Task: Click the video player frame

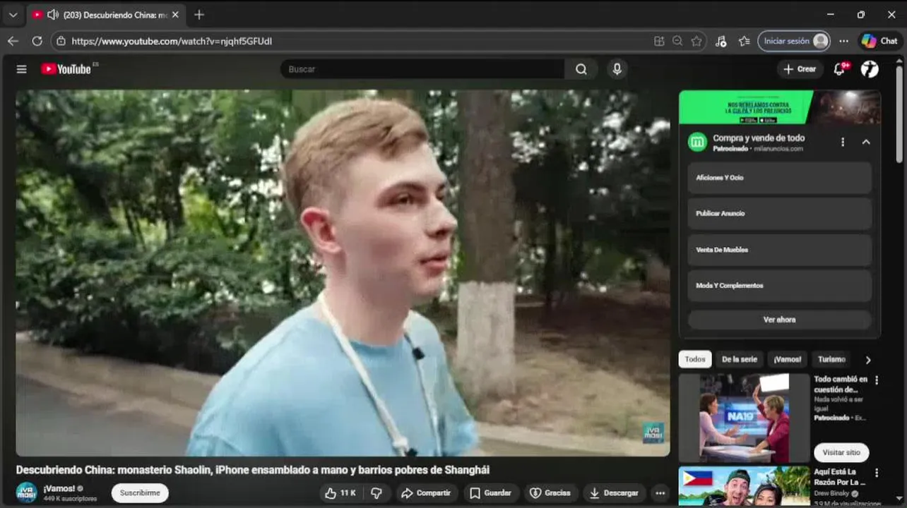Action: click(x=343, y=273)
